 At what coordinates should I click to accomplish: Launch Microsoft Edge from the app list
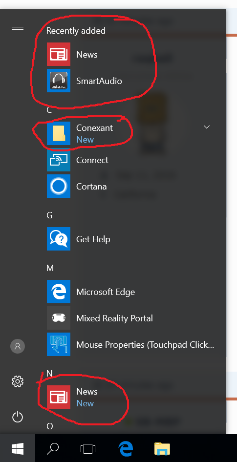pyautogui.click(x=129, y=292)
